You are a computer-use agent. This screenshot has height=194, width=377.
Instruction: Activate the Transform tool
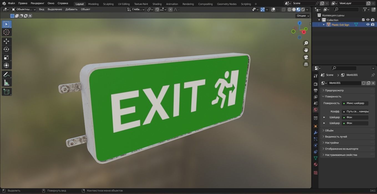(6, 65)
